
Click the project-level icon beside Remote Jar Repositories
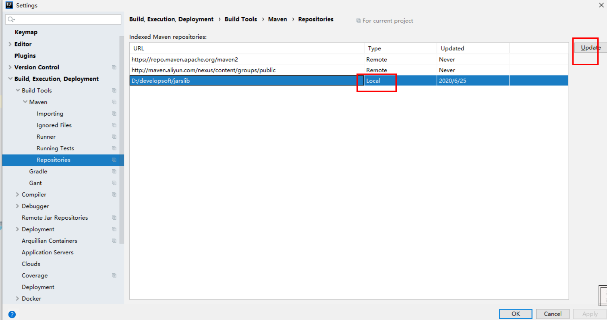click(114, 218)
